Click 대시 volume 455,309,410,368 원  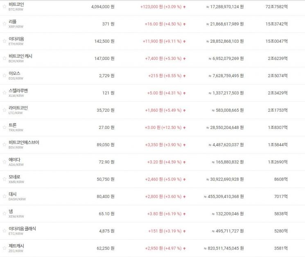[x=224, y=197]
